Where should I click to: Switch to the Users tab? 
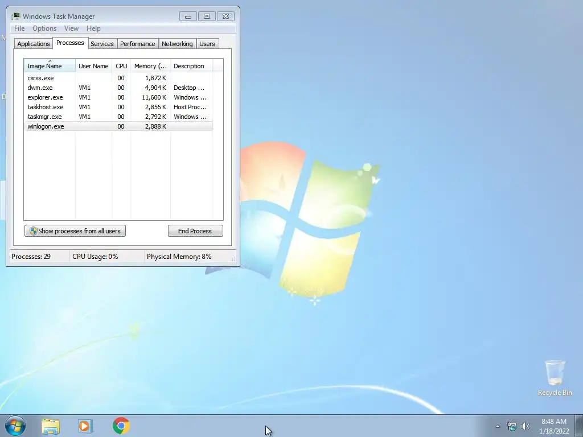tap(207, 44)
